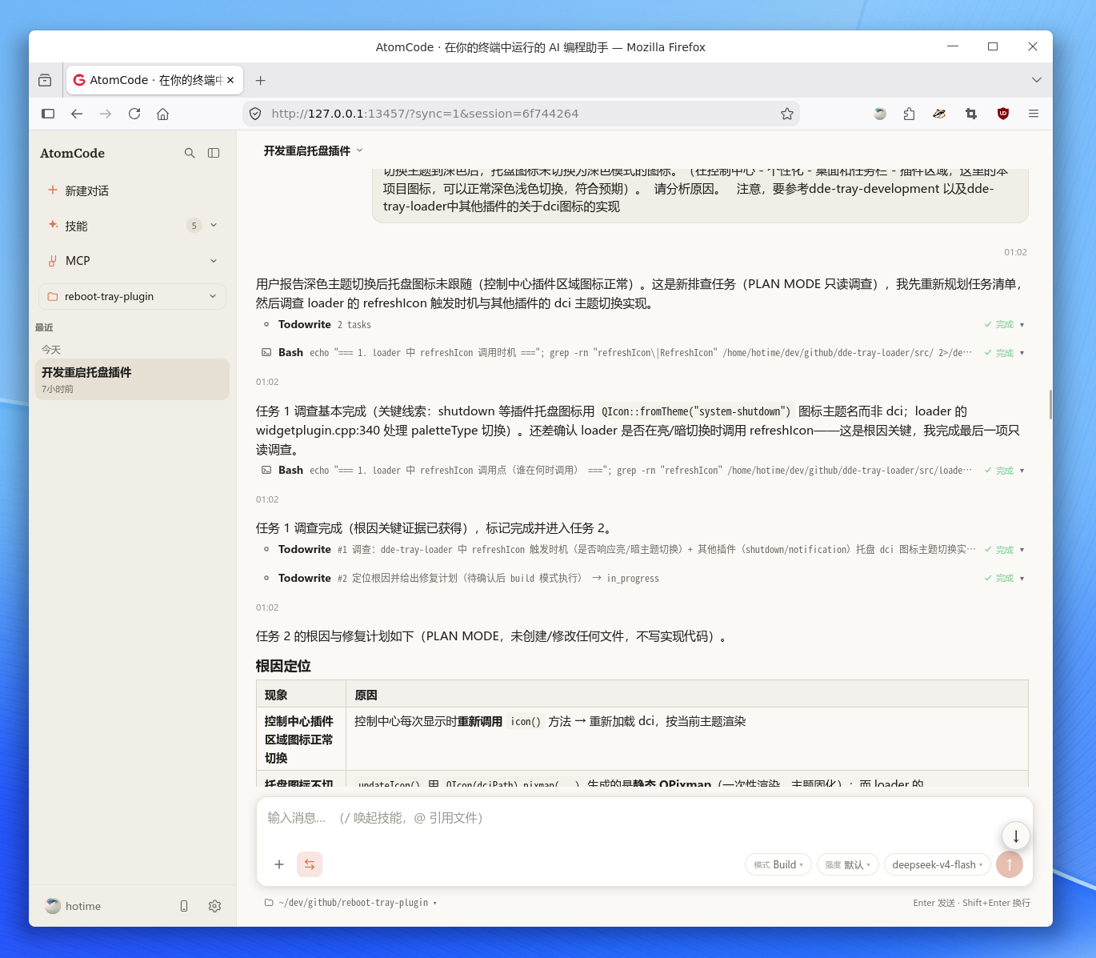1096x958 pixels.
Task: Open the deepseek-v4-flash model selector
Action: [x=938, y=864]
